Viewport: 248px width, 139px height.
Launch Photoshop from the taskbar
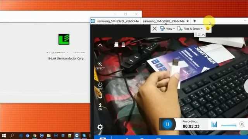click(56, 136)
